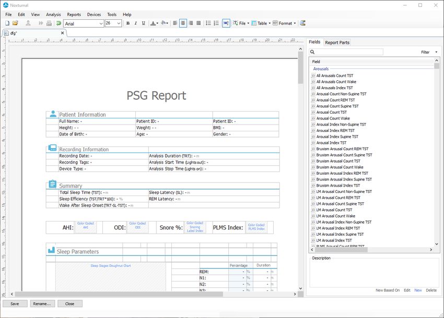Click the Recording Information device icon

point(52,148)
